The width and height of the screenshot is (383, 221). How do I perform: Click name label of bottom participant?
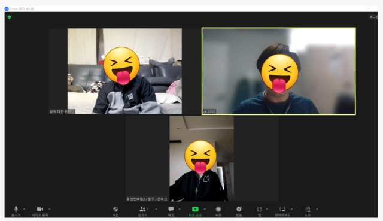(147, 199)
